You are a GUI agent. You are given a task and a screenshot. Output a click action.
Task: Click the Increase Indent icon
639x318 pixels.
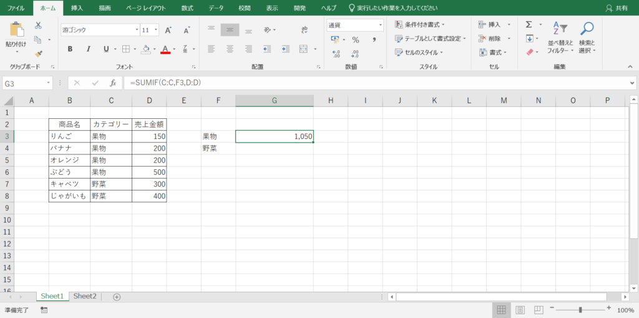[x=286, y=49]
